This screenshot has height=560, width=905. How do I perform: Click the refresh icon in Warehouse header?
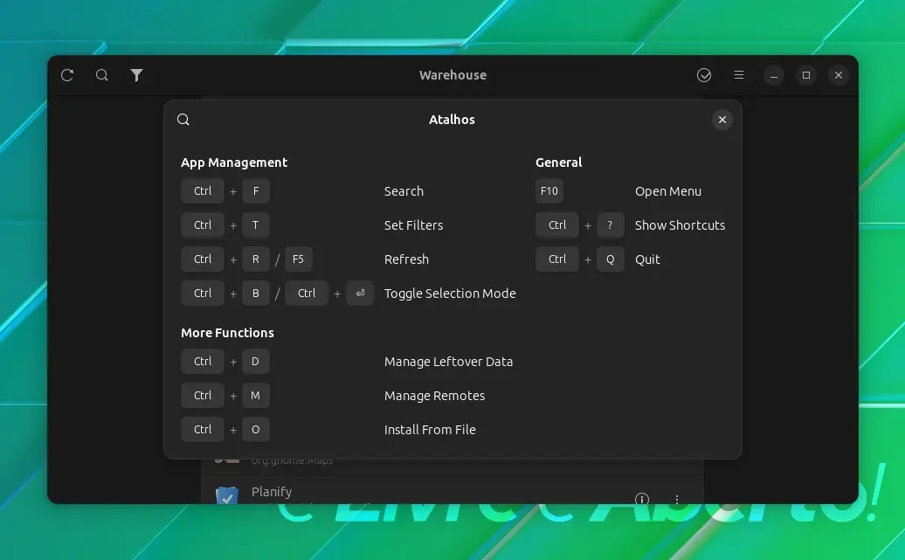pyautogui.click(x=67, y=75)
